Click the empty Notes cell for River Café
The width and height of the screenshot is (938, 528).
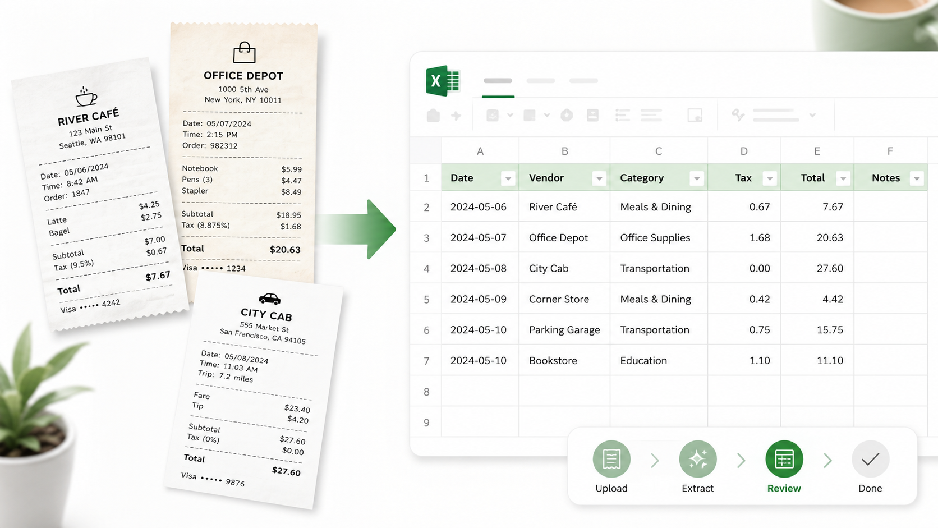(890, 207)
